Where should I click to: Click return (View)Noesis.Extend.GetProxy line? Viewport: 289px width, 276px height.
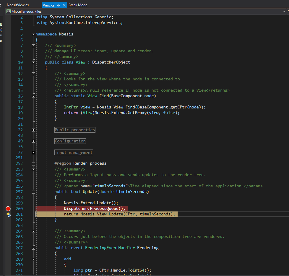click(x=122, y=113)
